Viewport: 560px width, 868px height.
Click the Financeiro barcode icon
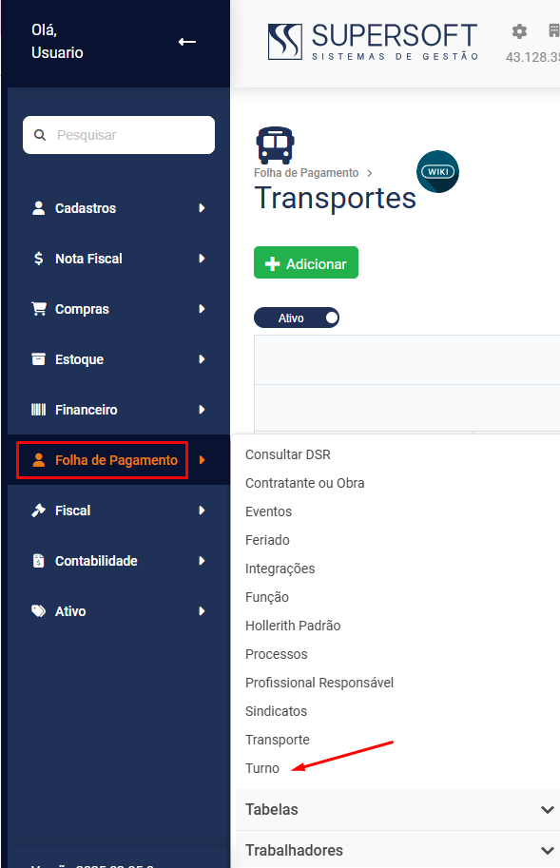pos(38,410)
